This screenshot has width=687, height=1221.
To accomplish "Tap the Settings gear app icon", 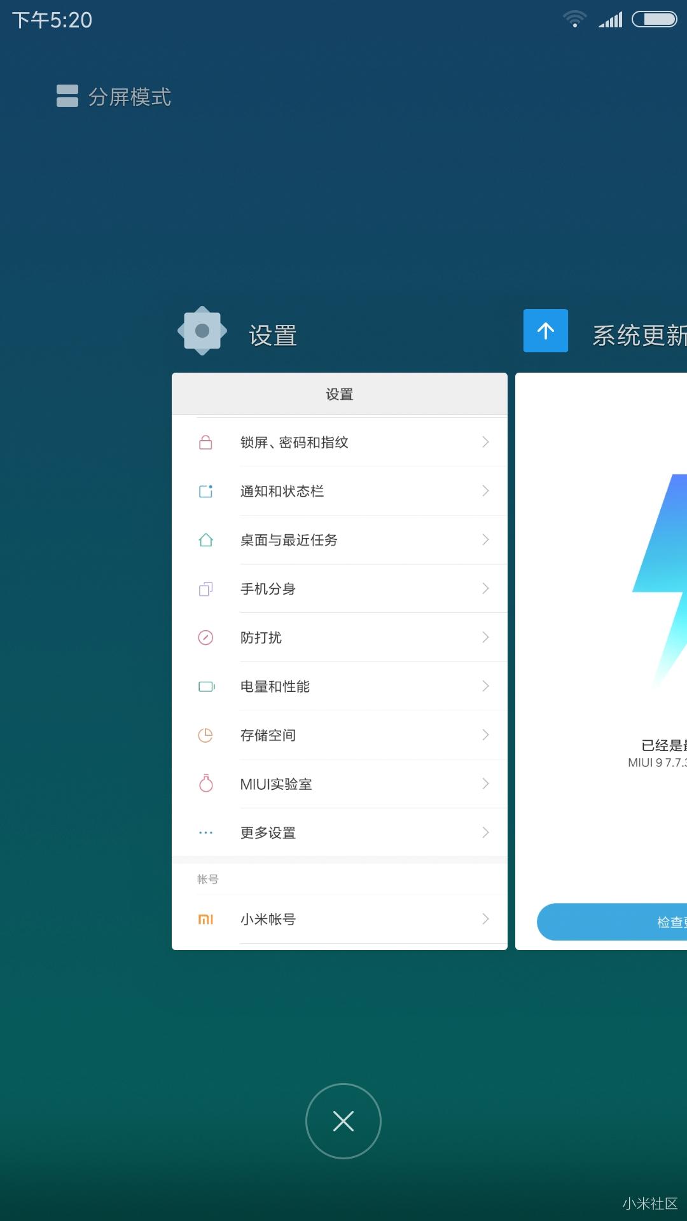I will coord(202,331).
